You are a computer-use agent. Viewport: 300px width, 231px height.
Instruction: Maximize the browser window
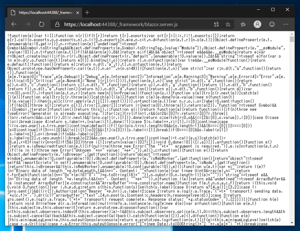(x=273, y=9)
